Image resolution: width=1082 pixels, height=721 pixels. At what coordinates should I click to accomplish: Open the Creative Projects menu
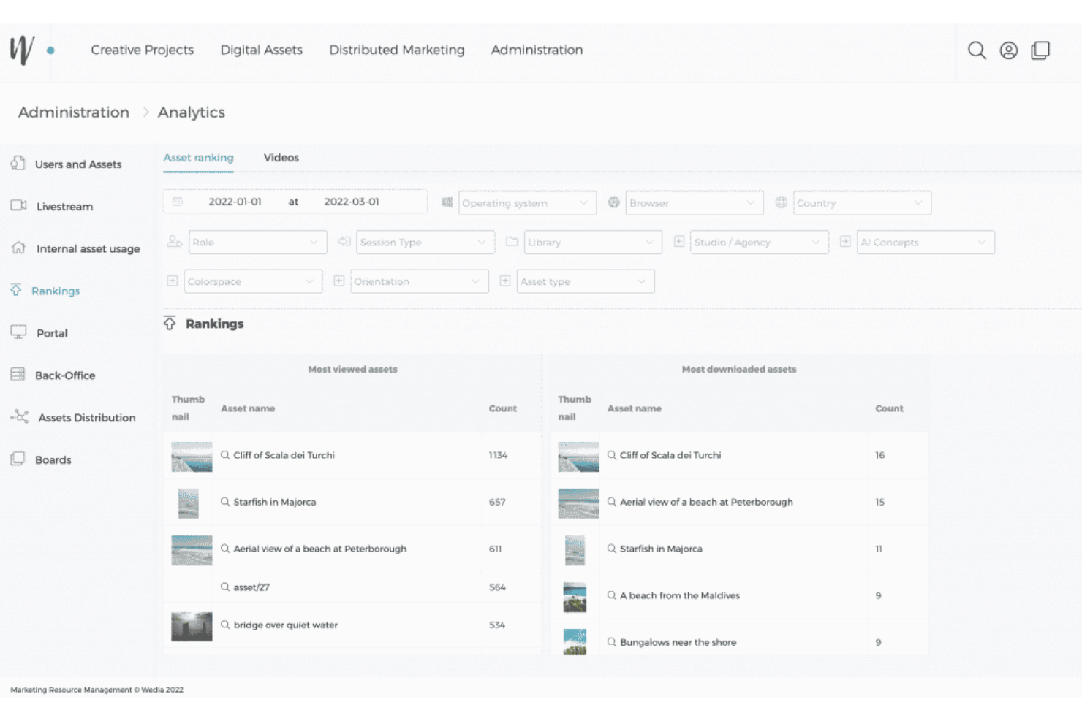[143, 50]
